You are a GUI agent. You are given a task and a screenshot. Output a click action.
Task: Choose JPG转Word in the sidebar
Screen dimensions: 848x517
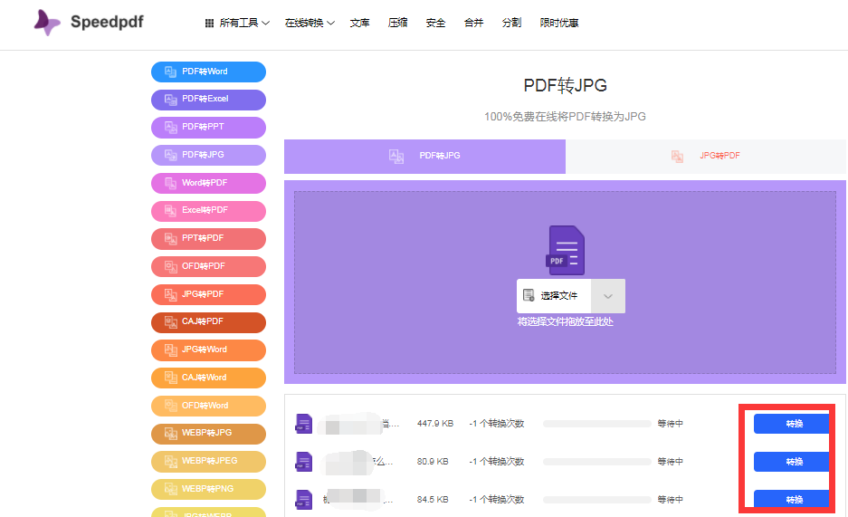coord(208,349)
